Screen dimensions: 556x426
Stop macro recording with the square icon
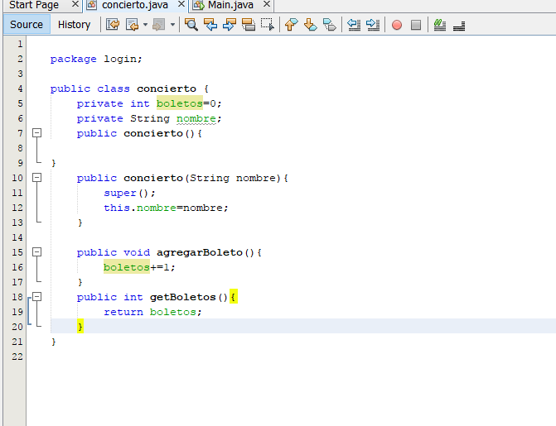click(x=416, y=25)
